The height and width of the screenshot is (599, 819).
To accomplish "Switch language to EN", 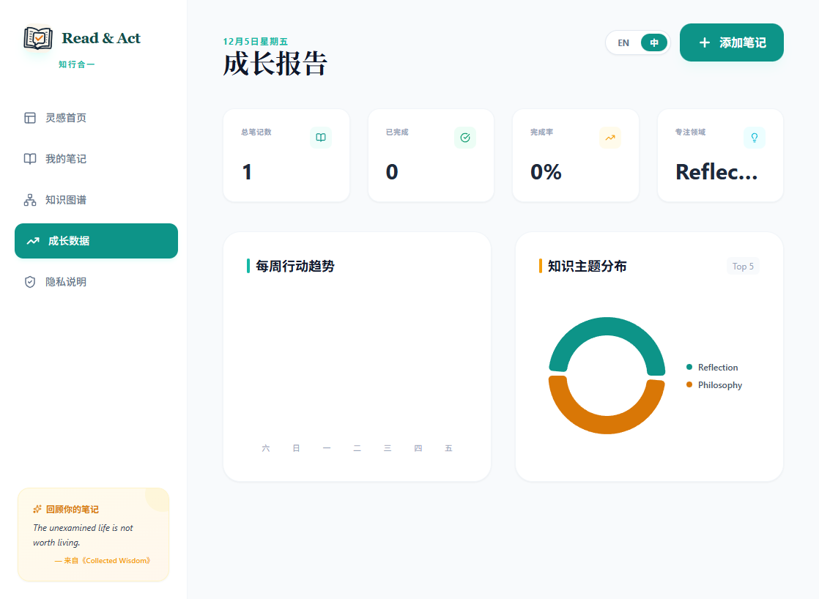I will 623,42.
